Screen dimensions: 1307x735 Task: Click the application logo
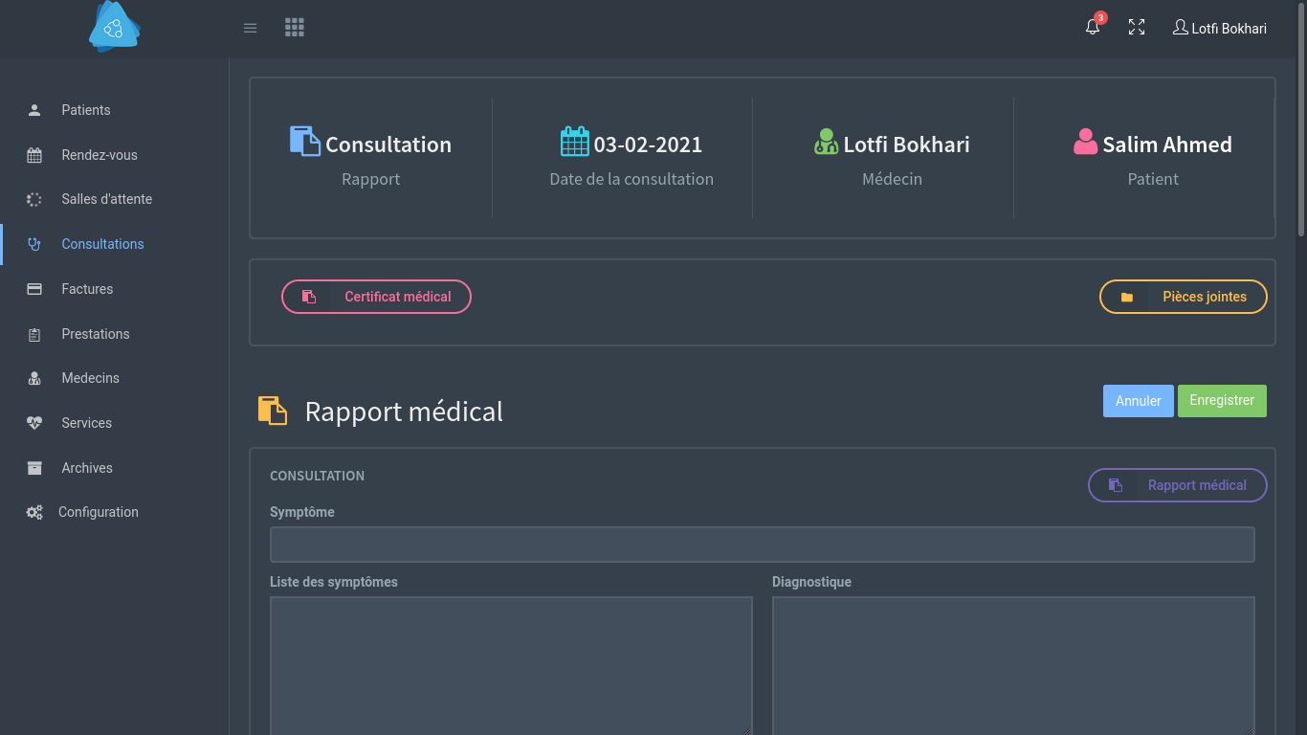pyautogui.click(x=114, y=27)
